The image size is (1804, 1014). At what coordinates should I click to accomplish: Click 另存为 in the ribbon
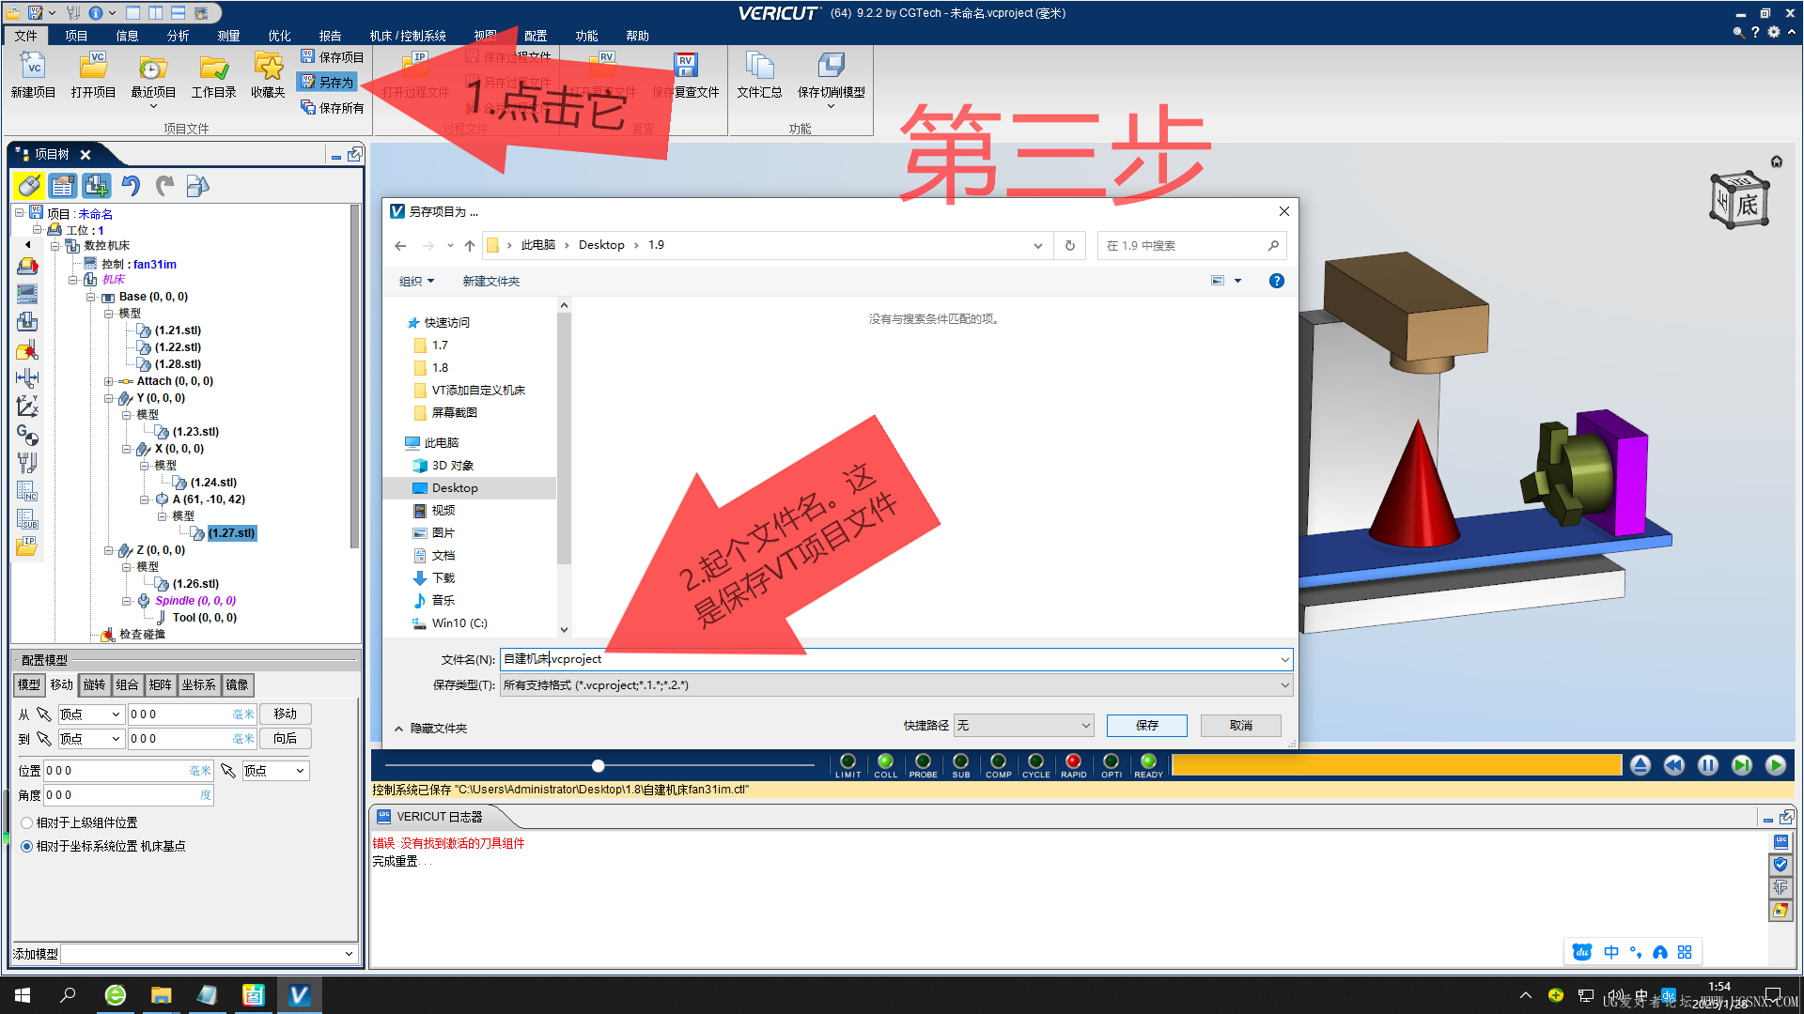(x=327, y=83)
